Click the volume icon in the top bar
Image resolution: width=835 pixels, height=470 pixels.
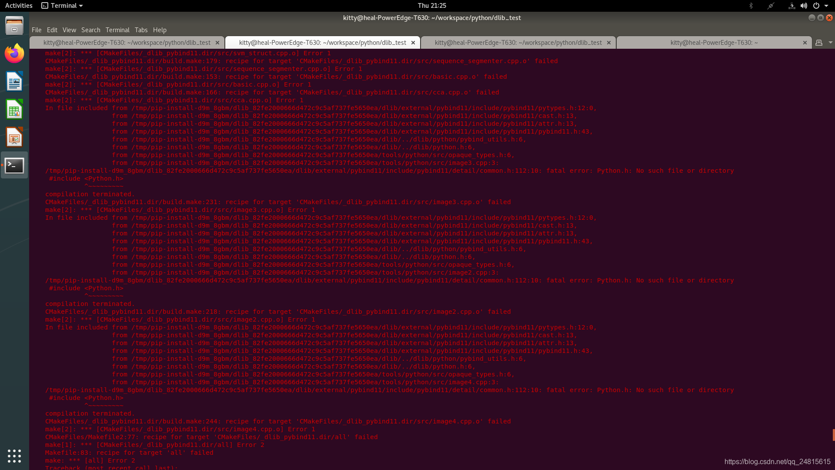(804, 6)
